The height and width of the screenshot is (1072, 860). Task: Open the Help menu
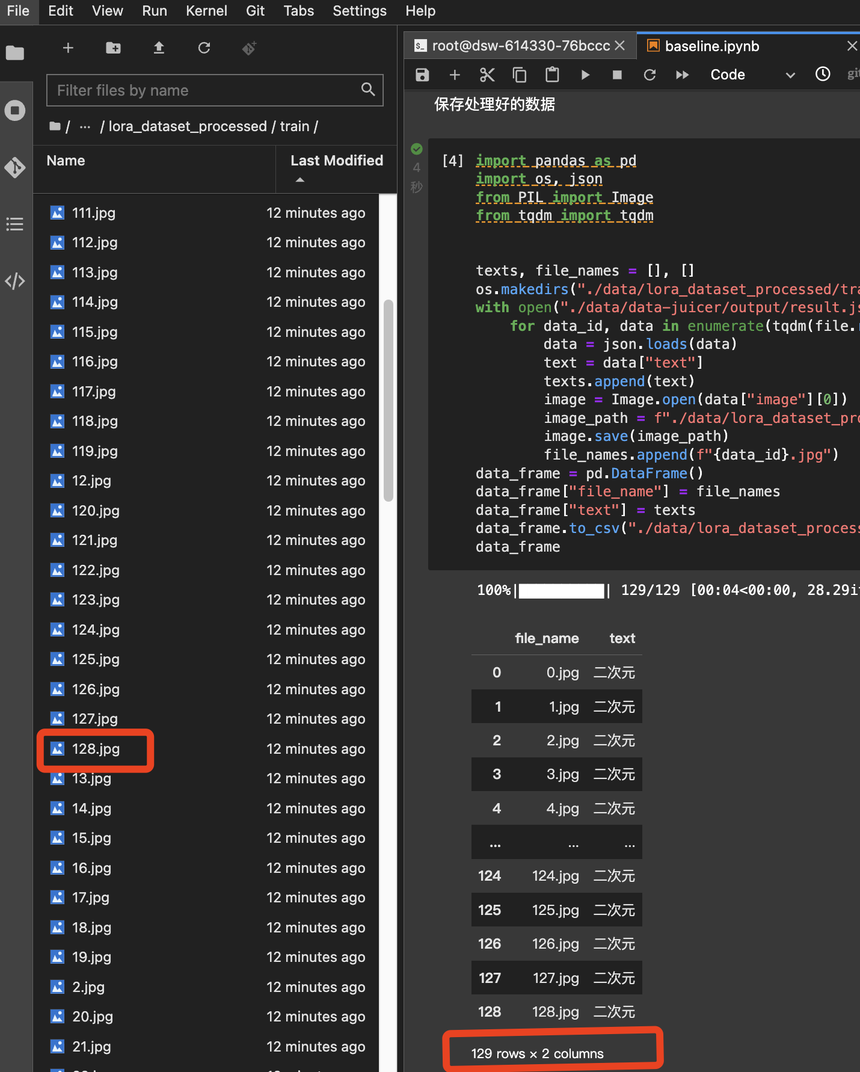420,11
